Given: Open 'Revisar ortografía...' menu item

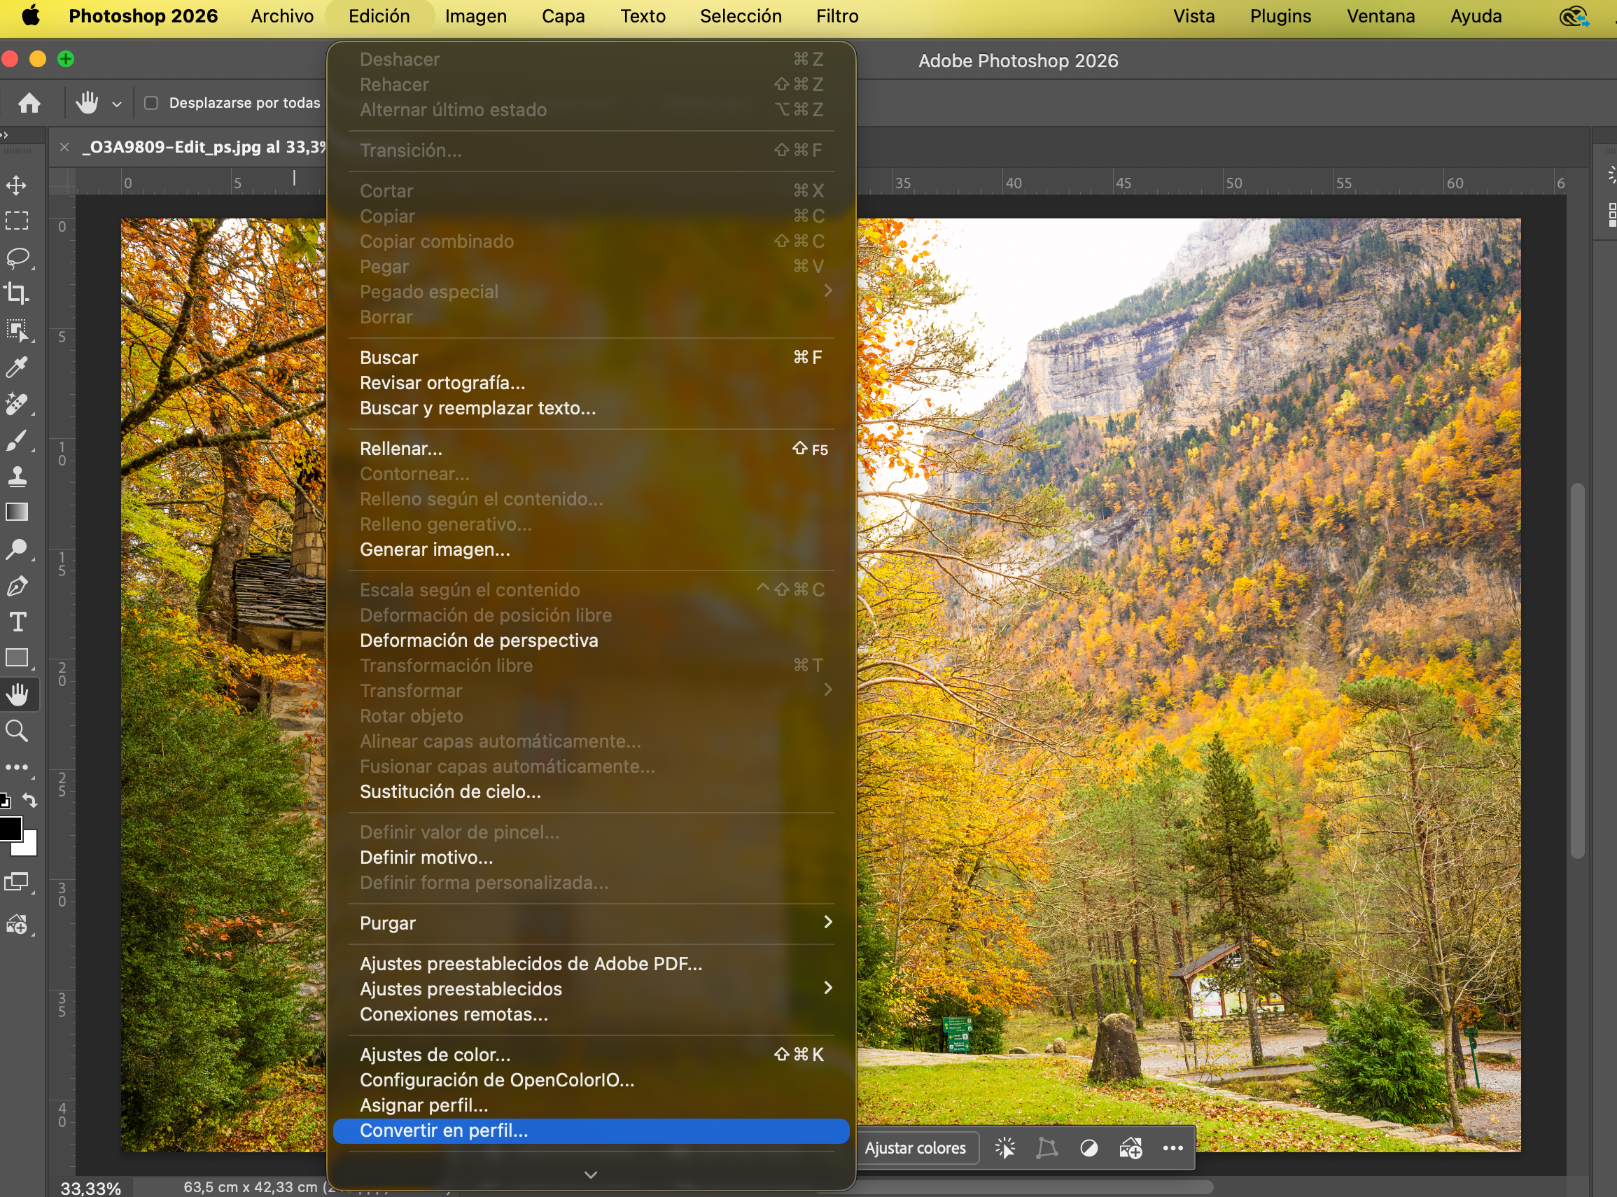Looking at the screenshot, I should [591, 383].
